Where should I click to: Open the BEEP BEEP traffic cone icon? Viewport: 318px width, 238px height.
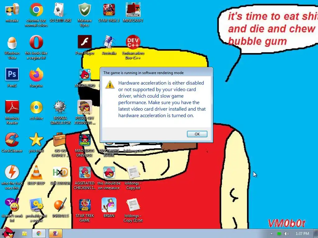(x=36, y=172)
